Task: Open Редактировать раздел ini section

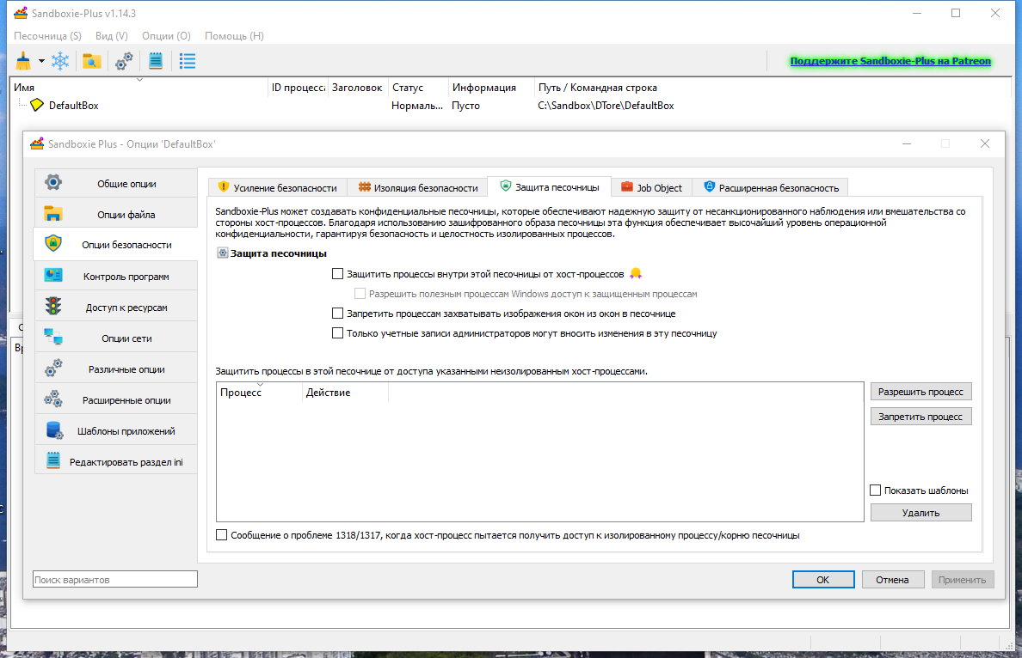Action: click(x=116, y=461)
